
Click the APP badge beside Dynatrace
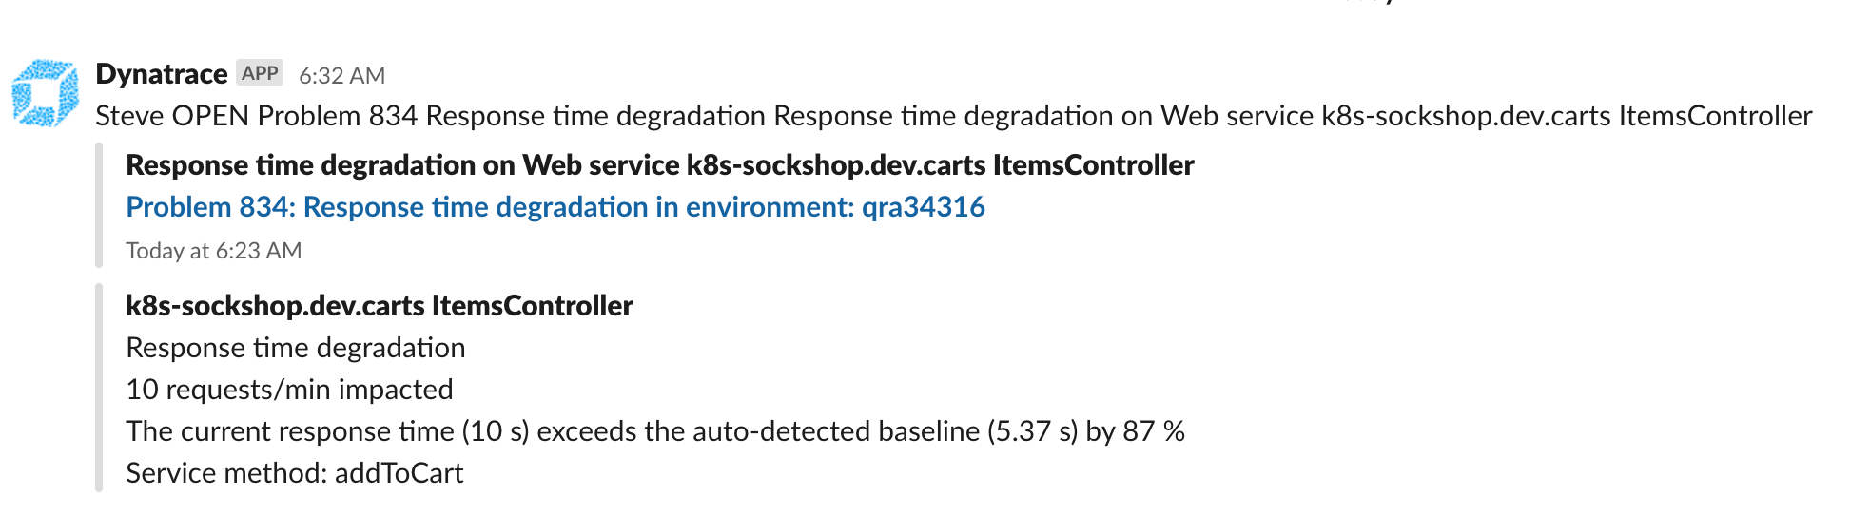point(260,73)
